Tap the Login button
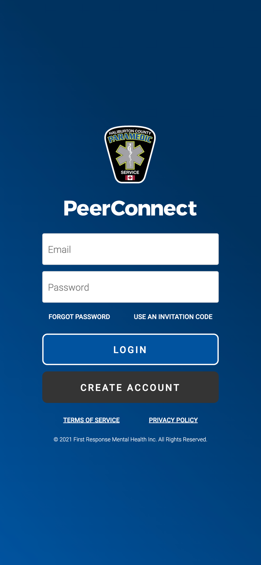Viewport: 261px width, 565px height. coord(130,349)
